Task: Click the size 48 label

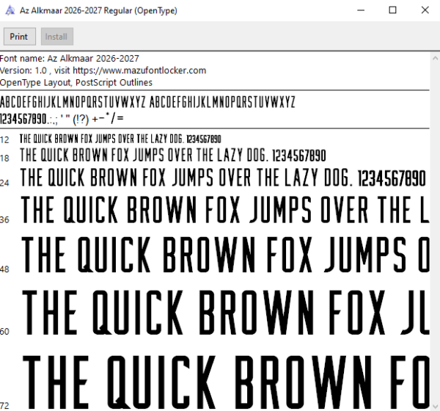Action: coord(4,269)
